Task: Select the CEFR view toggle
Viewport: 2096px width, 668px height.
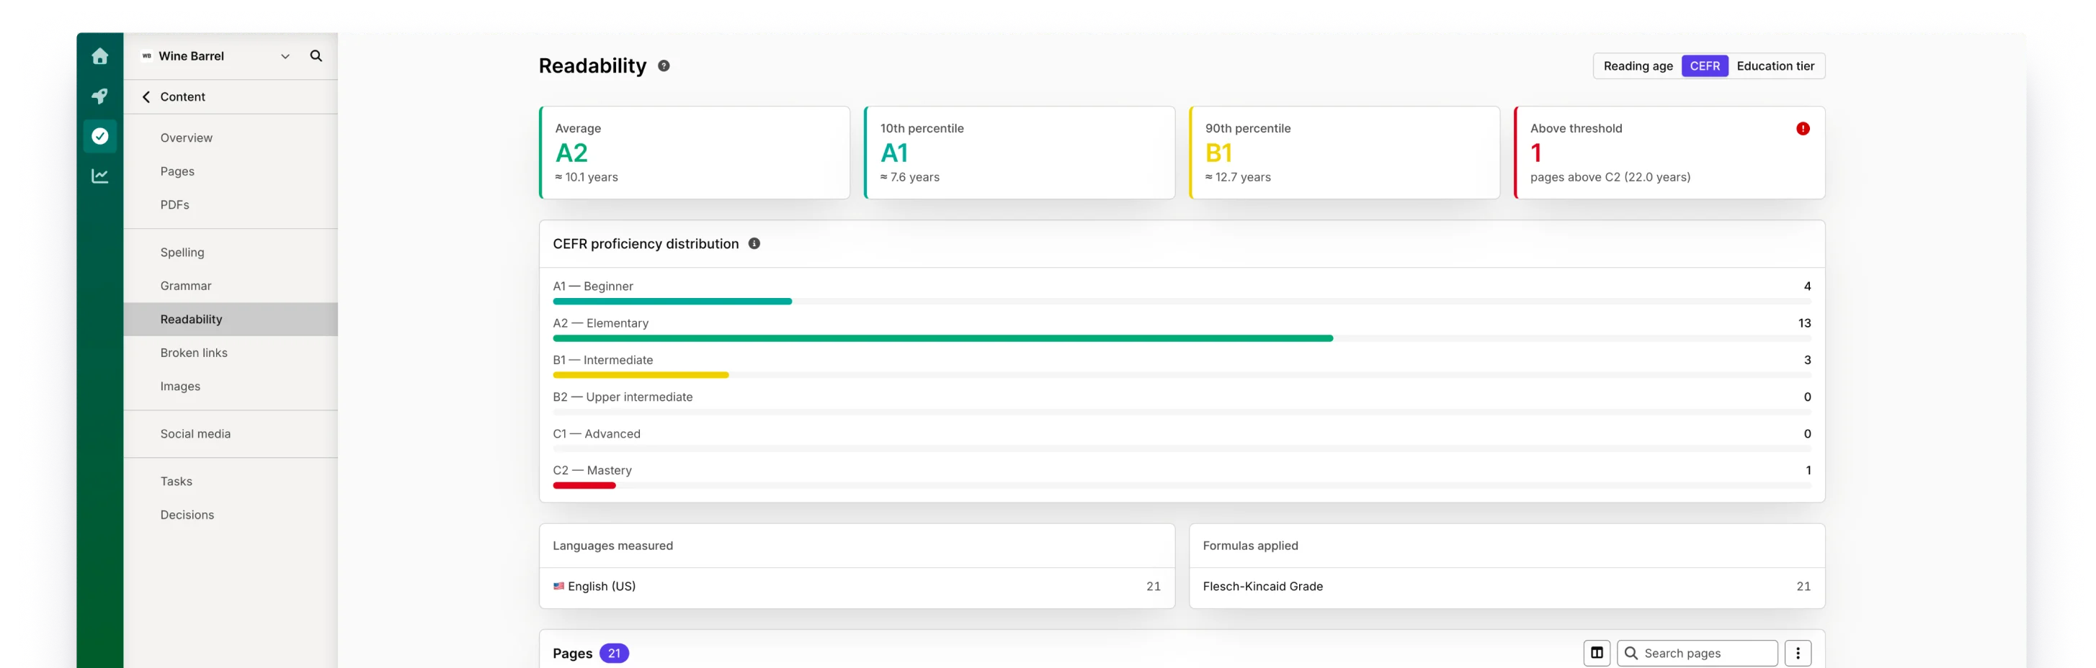Action: [x=1704, y=66]
